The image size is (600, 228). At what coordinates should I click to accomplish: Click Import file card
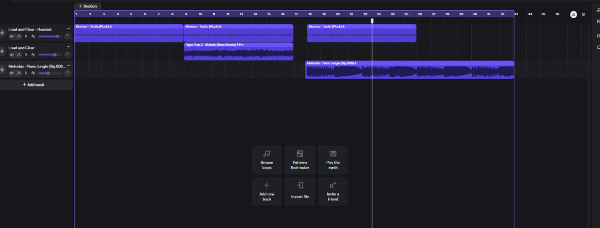300,191
